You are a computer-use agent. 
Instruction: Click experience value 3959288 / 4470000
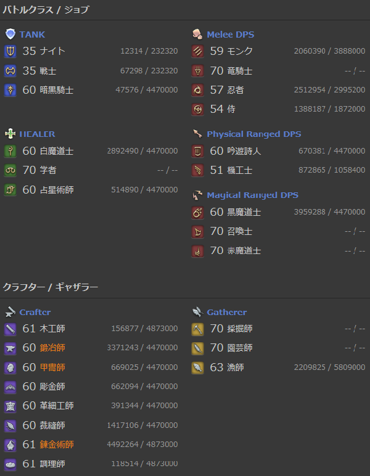point(330,212)
